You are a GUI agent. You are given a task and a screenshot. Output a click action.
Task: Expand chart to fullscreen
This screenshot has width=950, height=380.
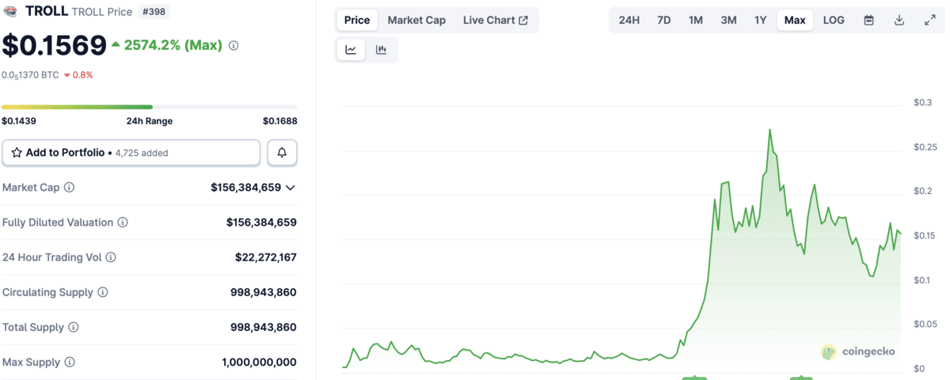[930, 21]
